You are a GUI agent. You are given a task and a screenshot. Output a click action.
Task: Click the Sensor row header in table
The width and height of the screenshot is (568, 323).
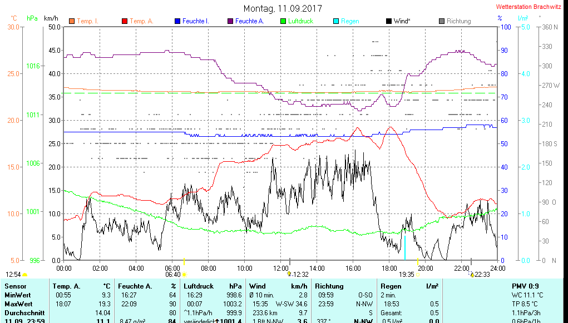point(15,286)
